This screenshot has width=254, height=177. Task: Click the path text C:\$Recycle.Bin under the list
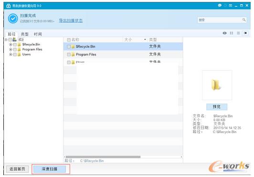coord(92,161)
